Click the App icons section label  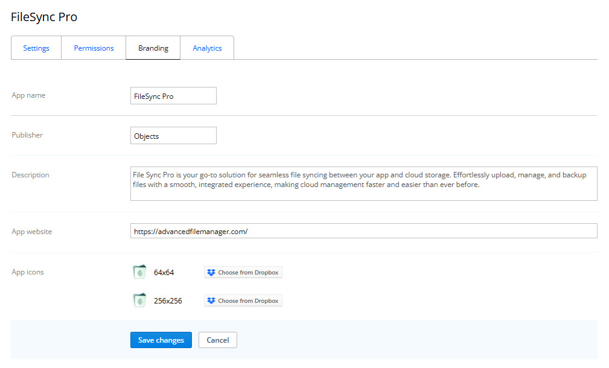point(27,271)
